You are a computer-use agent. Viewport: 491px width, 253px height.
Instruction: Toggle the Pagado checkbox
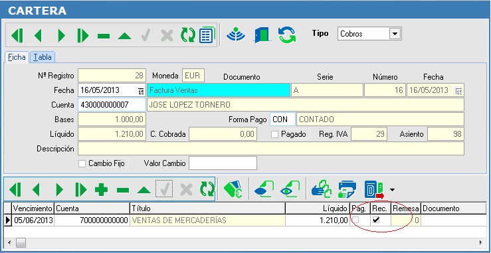[x=274, y=134]
